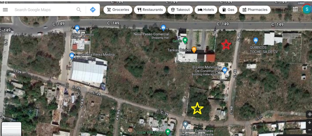This screenshot has height=136, width=312.
Task: Center map on my location
Action: click(x=309, y=114)
